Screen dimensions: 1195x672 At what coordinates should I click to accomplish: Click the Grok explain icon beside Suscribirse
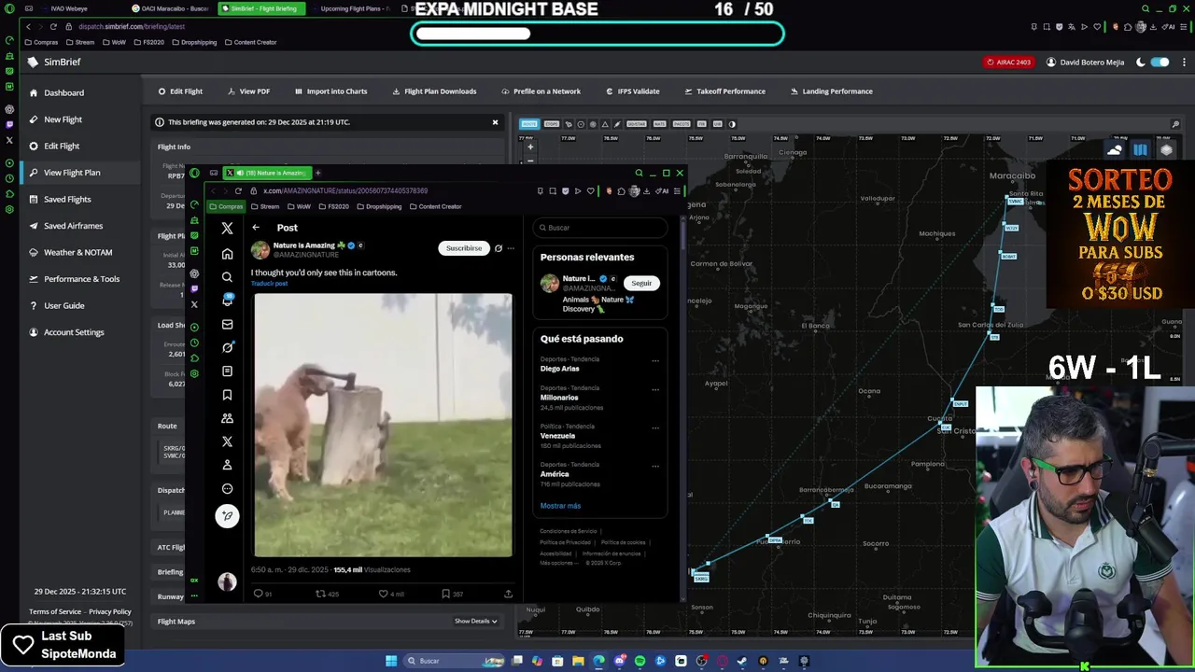pos(498,248)
